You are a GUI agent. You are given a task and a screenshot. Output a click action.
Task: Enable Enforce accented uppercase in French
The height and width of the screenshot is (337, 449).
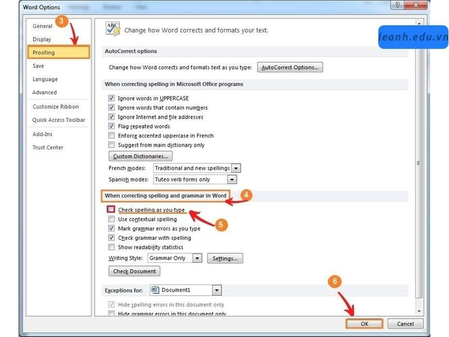click(111, 135)
